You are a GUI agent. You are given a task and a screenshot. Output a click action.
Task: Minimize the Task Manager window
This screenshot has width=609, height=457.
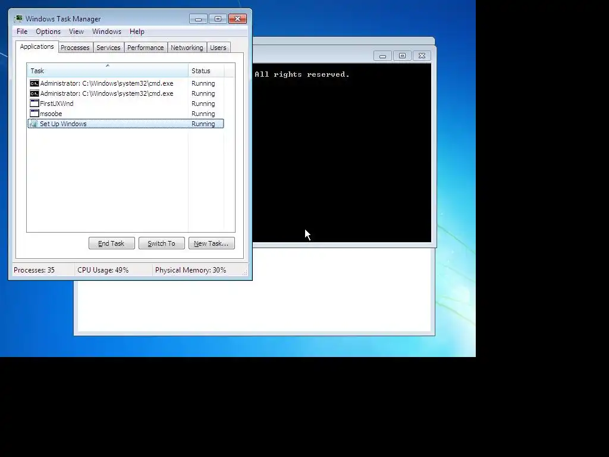(x=198, y=18)
